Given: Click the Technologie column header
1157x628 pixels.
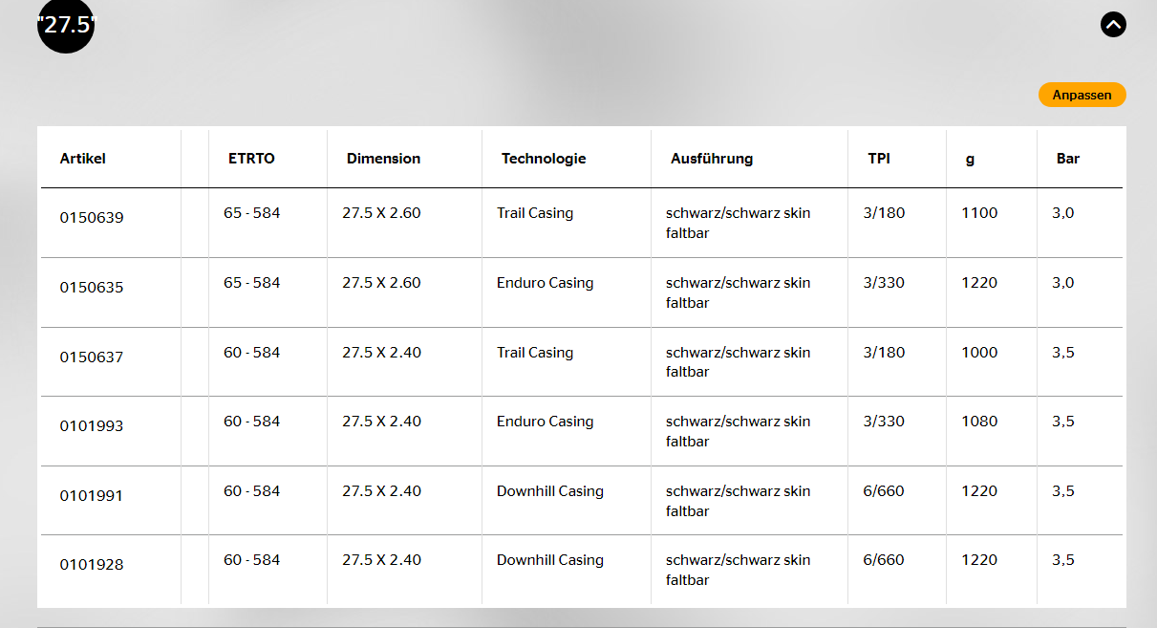Looking at the screenshot, I should pyautogui.click(x=543, y=159).
